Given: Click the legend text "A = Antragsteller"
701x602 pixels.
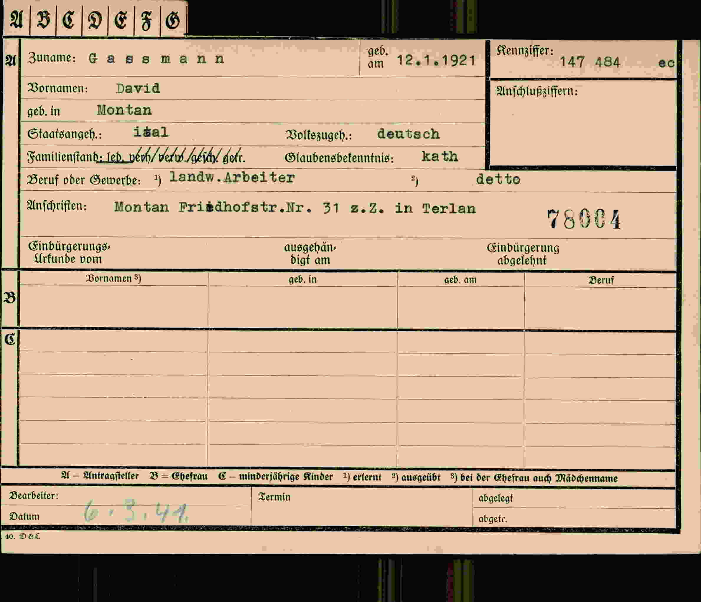Looking at the screenshot, I should point(100,476).
